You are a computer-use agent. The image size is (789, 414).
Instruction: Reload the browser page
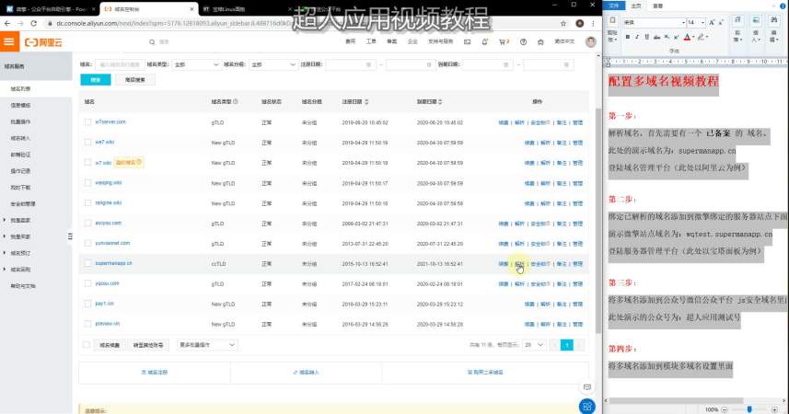coord(33,23)
